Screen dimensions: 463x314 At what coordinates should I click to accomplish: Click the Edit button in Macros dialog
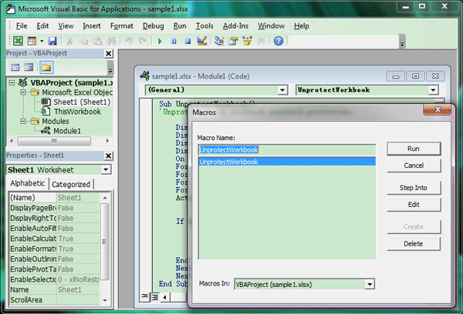click(414, 205)
